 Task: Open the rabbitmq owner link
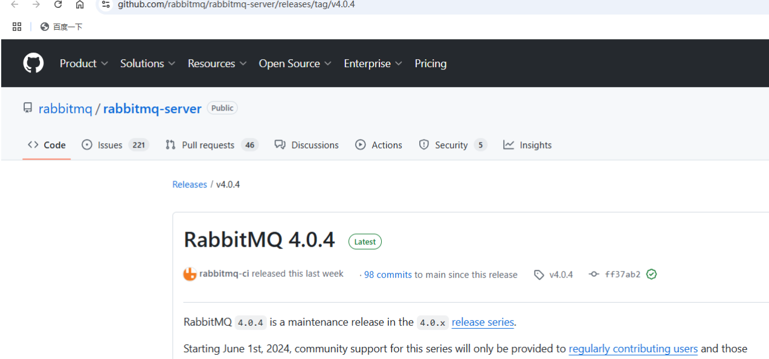[x=65, y=109]
